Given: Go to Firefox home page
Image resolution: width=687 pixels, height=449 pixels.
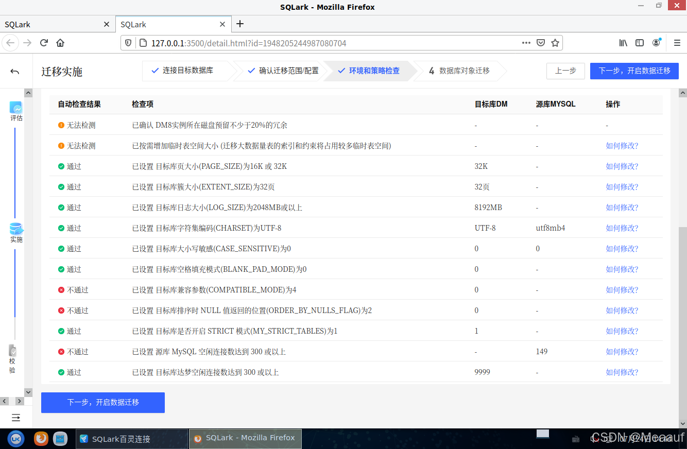Looking at the screenshot, I should (x=60, y=43).
